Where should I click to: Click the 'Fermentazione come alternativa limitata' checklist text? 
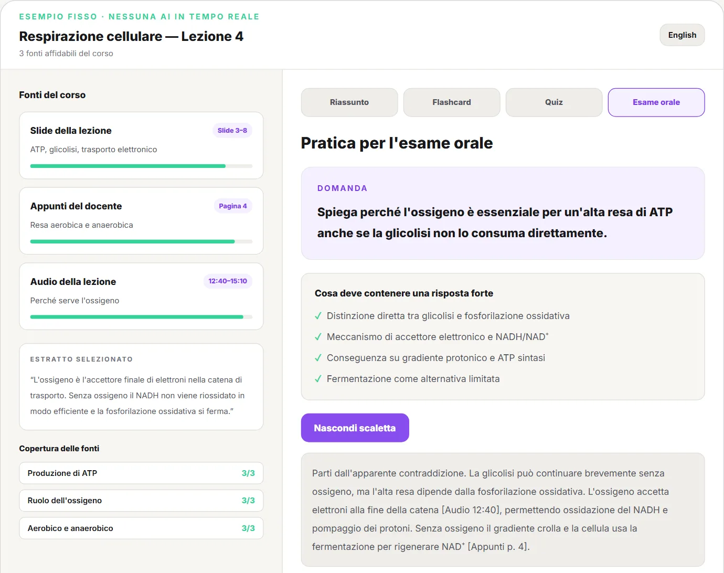(413, 379)
